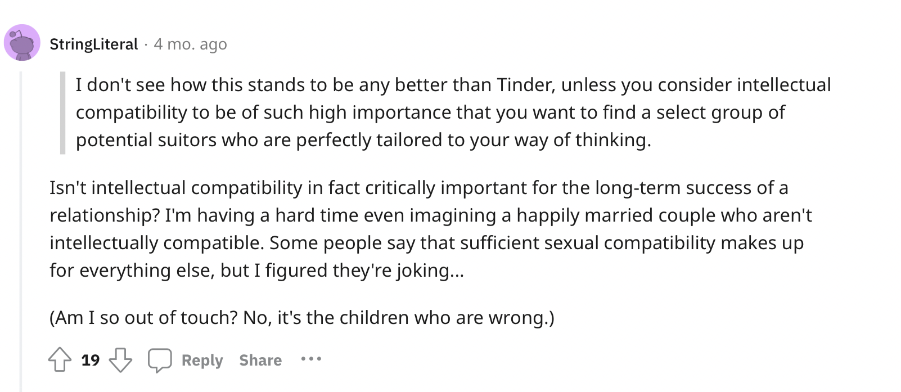Click the Share button
This screenshot has width=901, height=392.
(260, 360)
